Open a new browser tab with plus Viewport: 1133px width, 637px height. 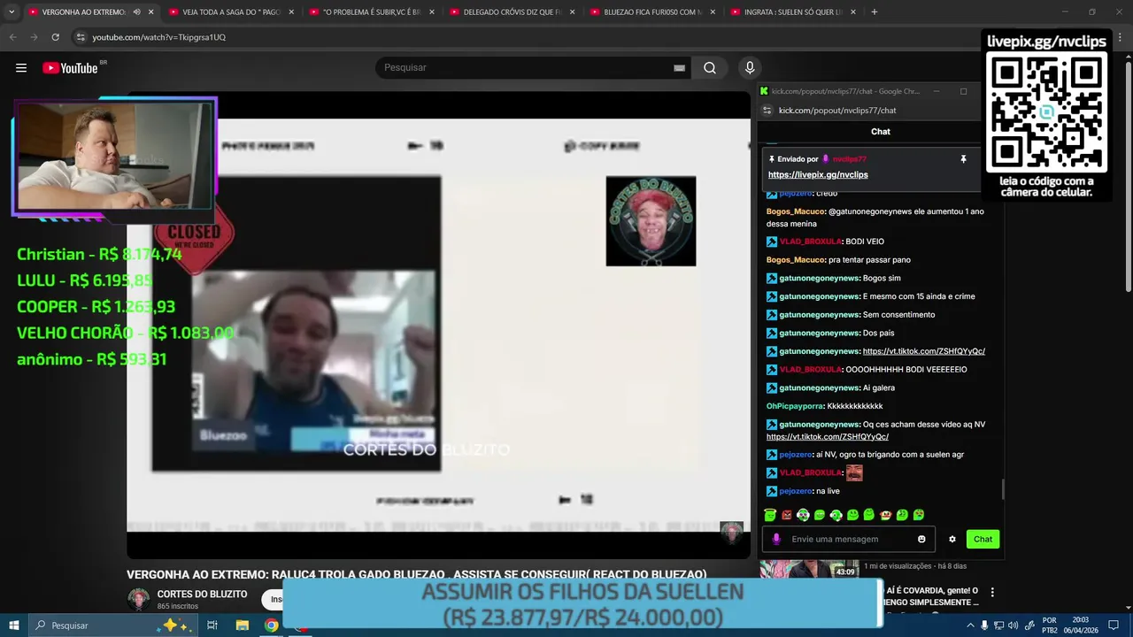pyautogui.click(x=875, y=12)
